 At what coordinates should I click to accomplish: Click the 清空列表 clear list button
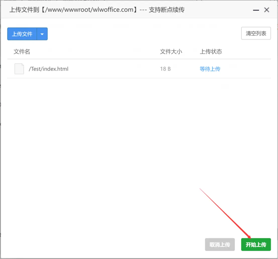(256, 33)
